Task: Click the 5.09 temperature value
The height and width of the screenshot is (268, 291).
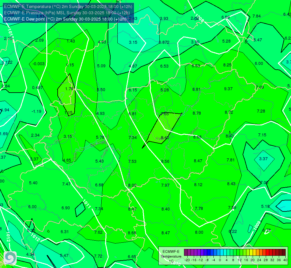Action: [101, 66]
